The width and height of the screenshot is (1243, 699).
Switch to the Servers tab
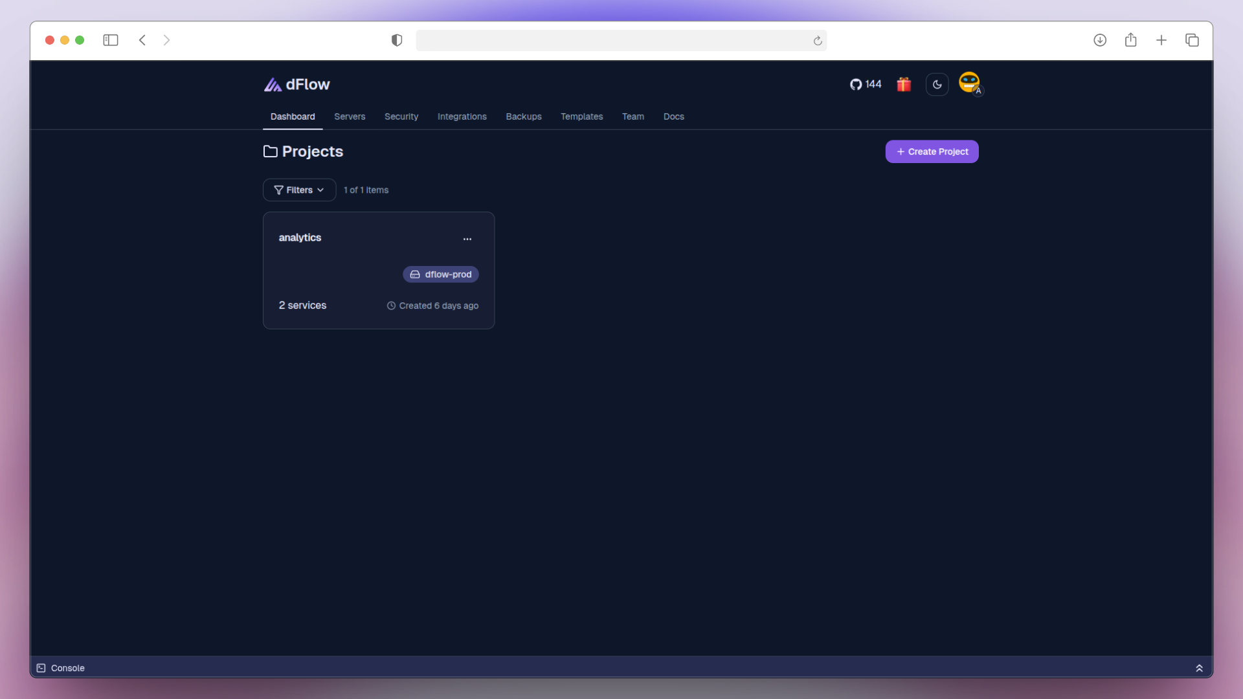tap(350, 116)
